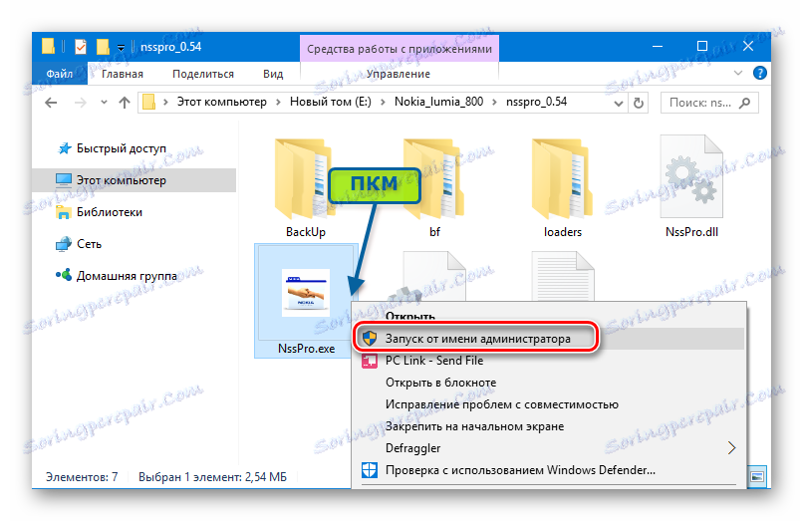Click the Network icon in sidebar
The height and width of the screenshot is (521, 803).
64,244
